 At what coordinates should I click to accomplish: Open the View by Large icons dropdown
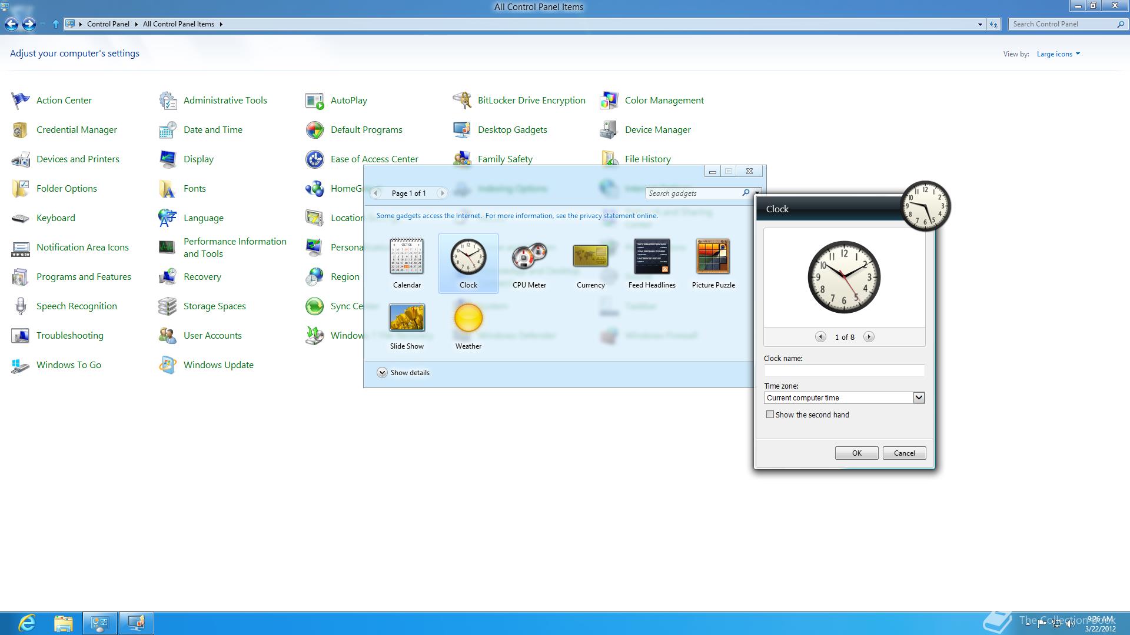pos(1058,54)
